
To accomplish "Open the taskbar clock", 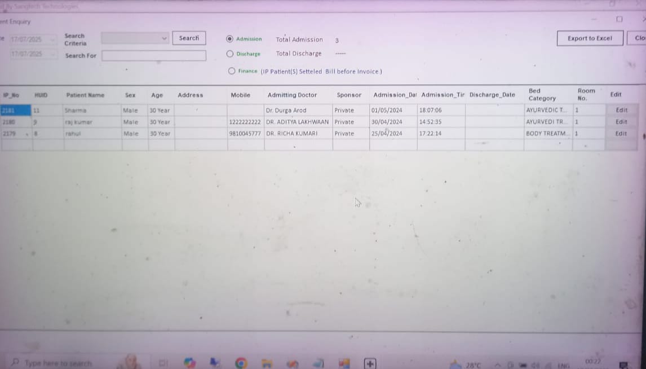I will 593,362.
